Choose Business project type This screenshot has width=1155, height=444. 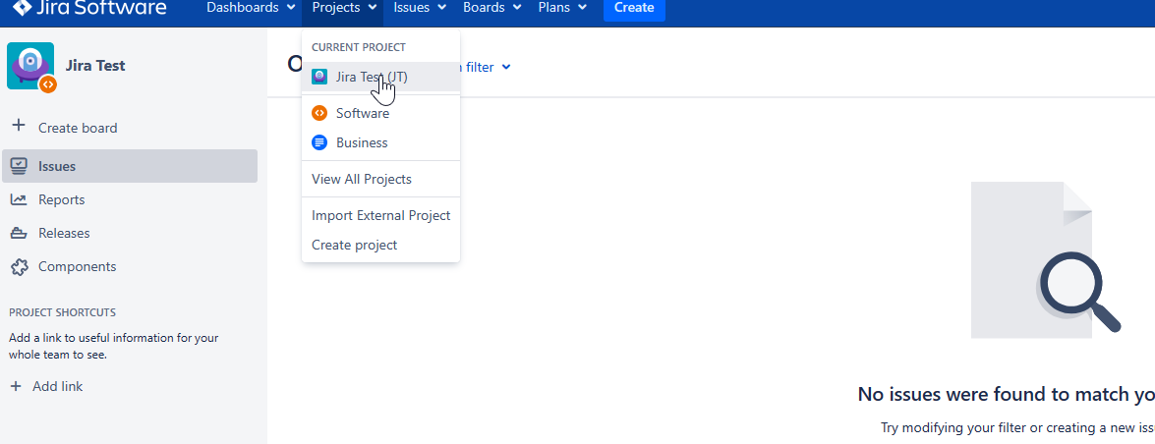tap(380, 142)
